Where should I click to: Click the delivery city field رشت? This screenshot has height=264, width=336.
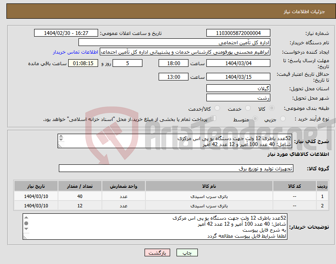(238, 98)
